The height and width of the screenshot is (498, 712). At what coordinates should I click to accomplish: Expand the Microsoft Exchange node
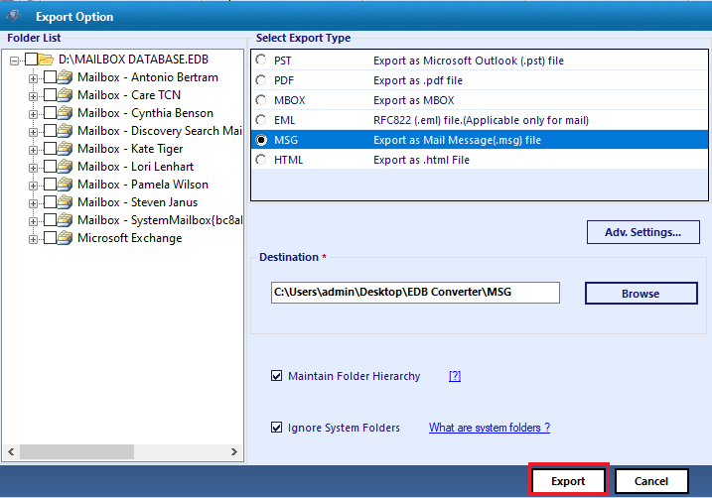pyautogui.click(x=33, y=239)
